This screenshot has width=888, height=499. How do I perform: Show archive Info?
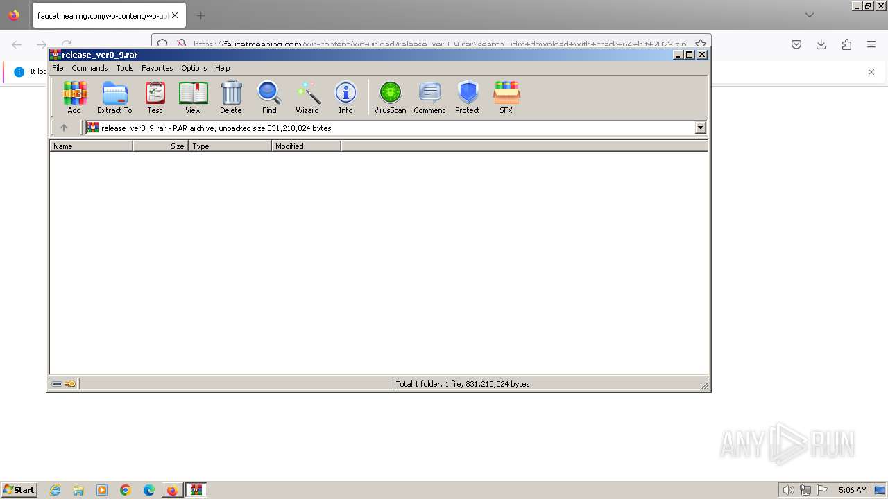point(345,97)
